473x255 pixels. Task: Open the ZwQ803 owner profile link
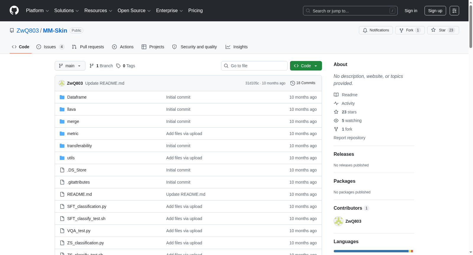28,31
